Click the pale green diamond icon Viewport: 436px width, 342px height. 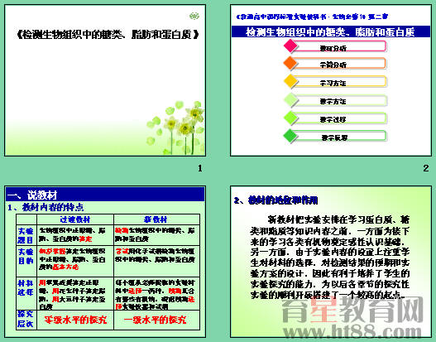coord(290,100)
